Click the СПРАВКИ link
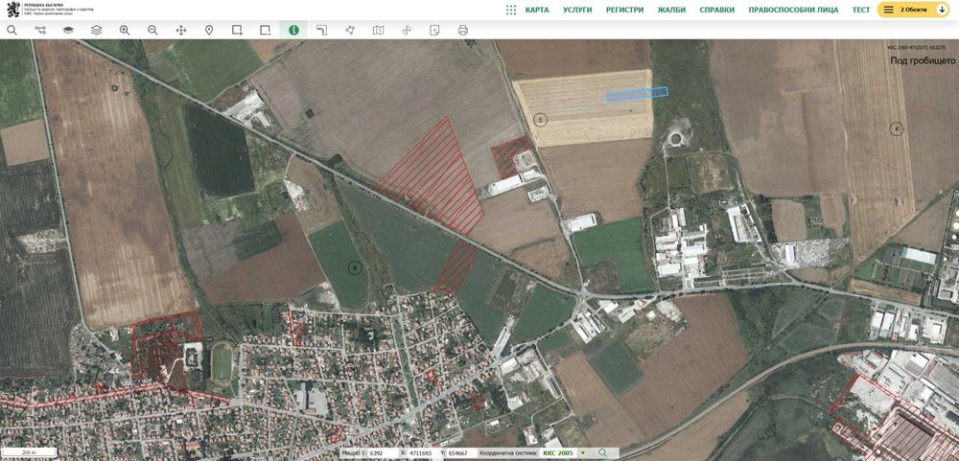This screenshot has width=959, height=461. pos(717,10)
